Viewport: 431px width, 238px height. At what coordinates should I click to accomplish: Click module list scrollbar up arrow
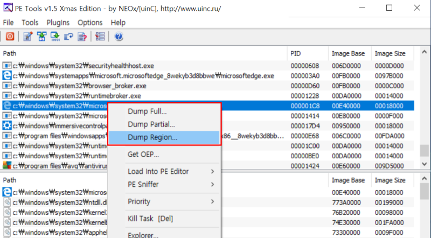click(425, 178)
